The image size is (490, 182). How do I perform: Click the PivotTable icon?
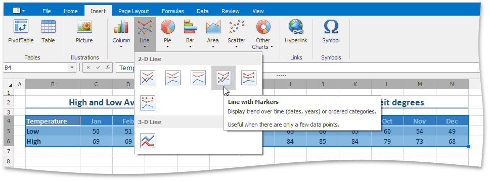click(x=21, y=27)
